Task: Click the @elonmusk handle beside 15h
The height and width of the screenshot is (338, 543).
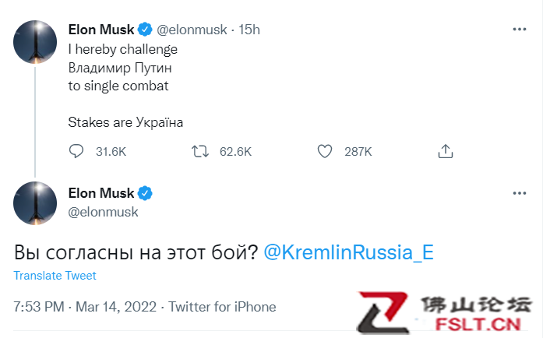Action: [x=192, y=30]
